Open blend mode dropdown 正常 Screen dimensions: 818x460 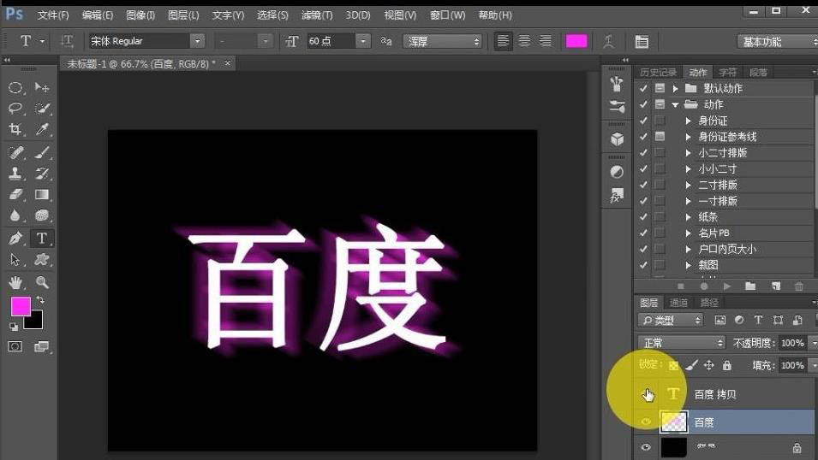(x=681, y=343)
